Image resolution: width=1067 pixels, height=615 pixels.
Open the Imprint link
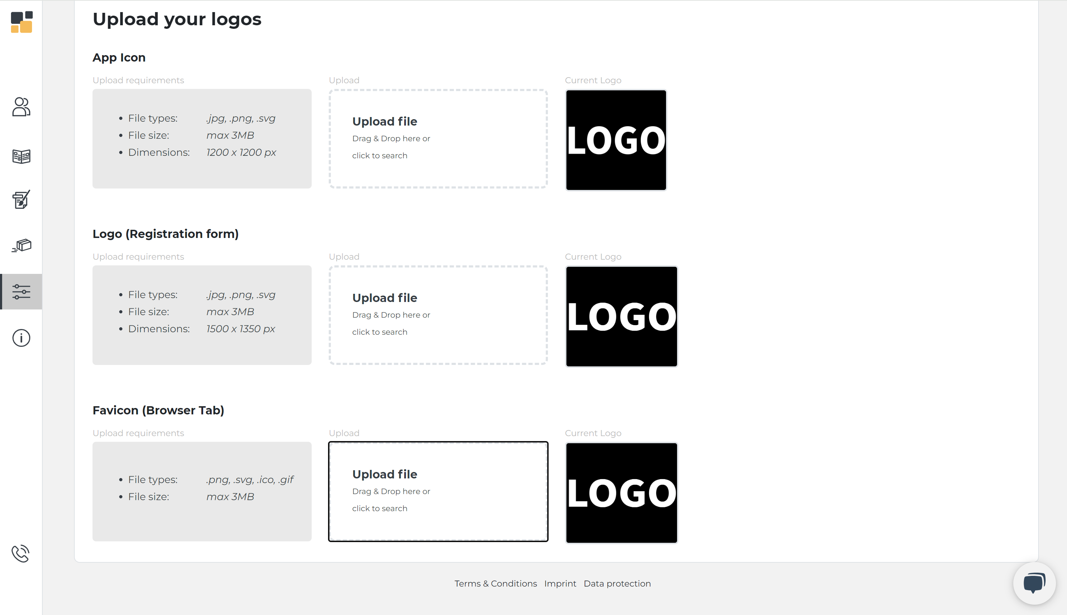point(560,583)
